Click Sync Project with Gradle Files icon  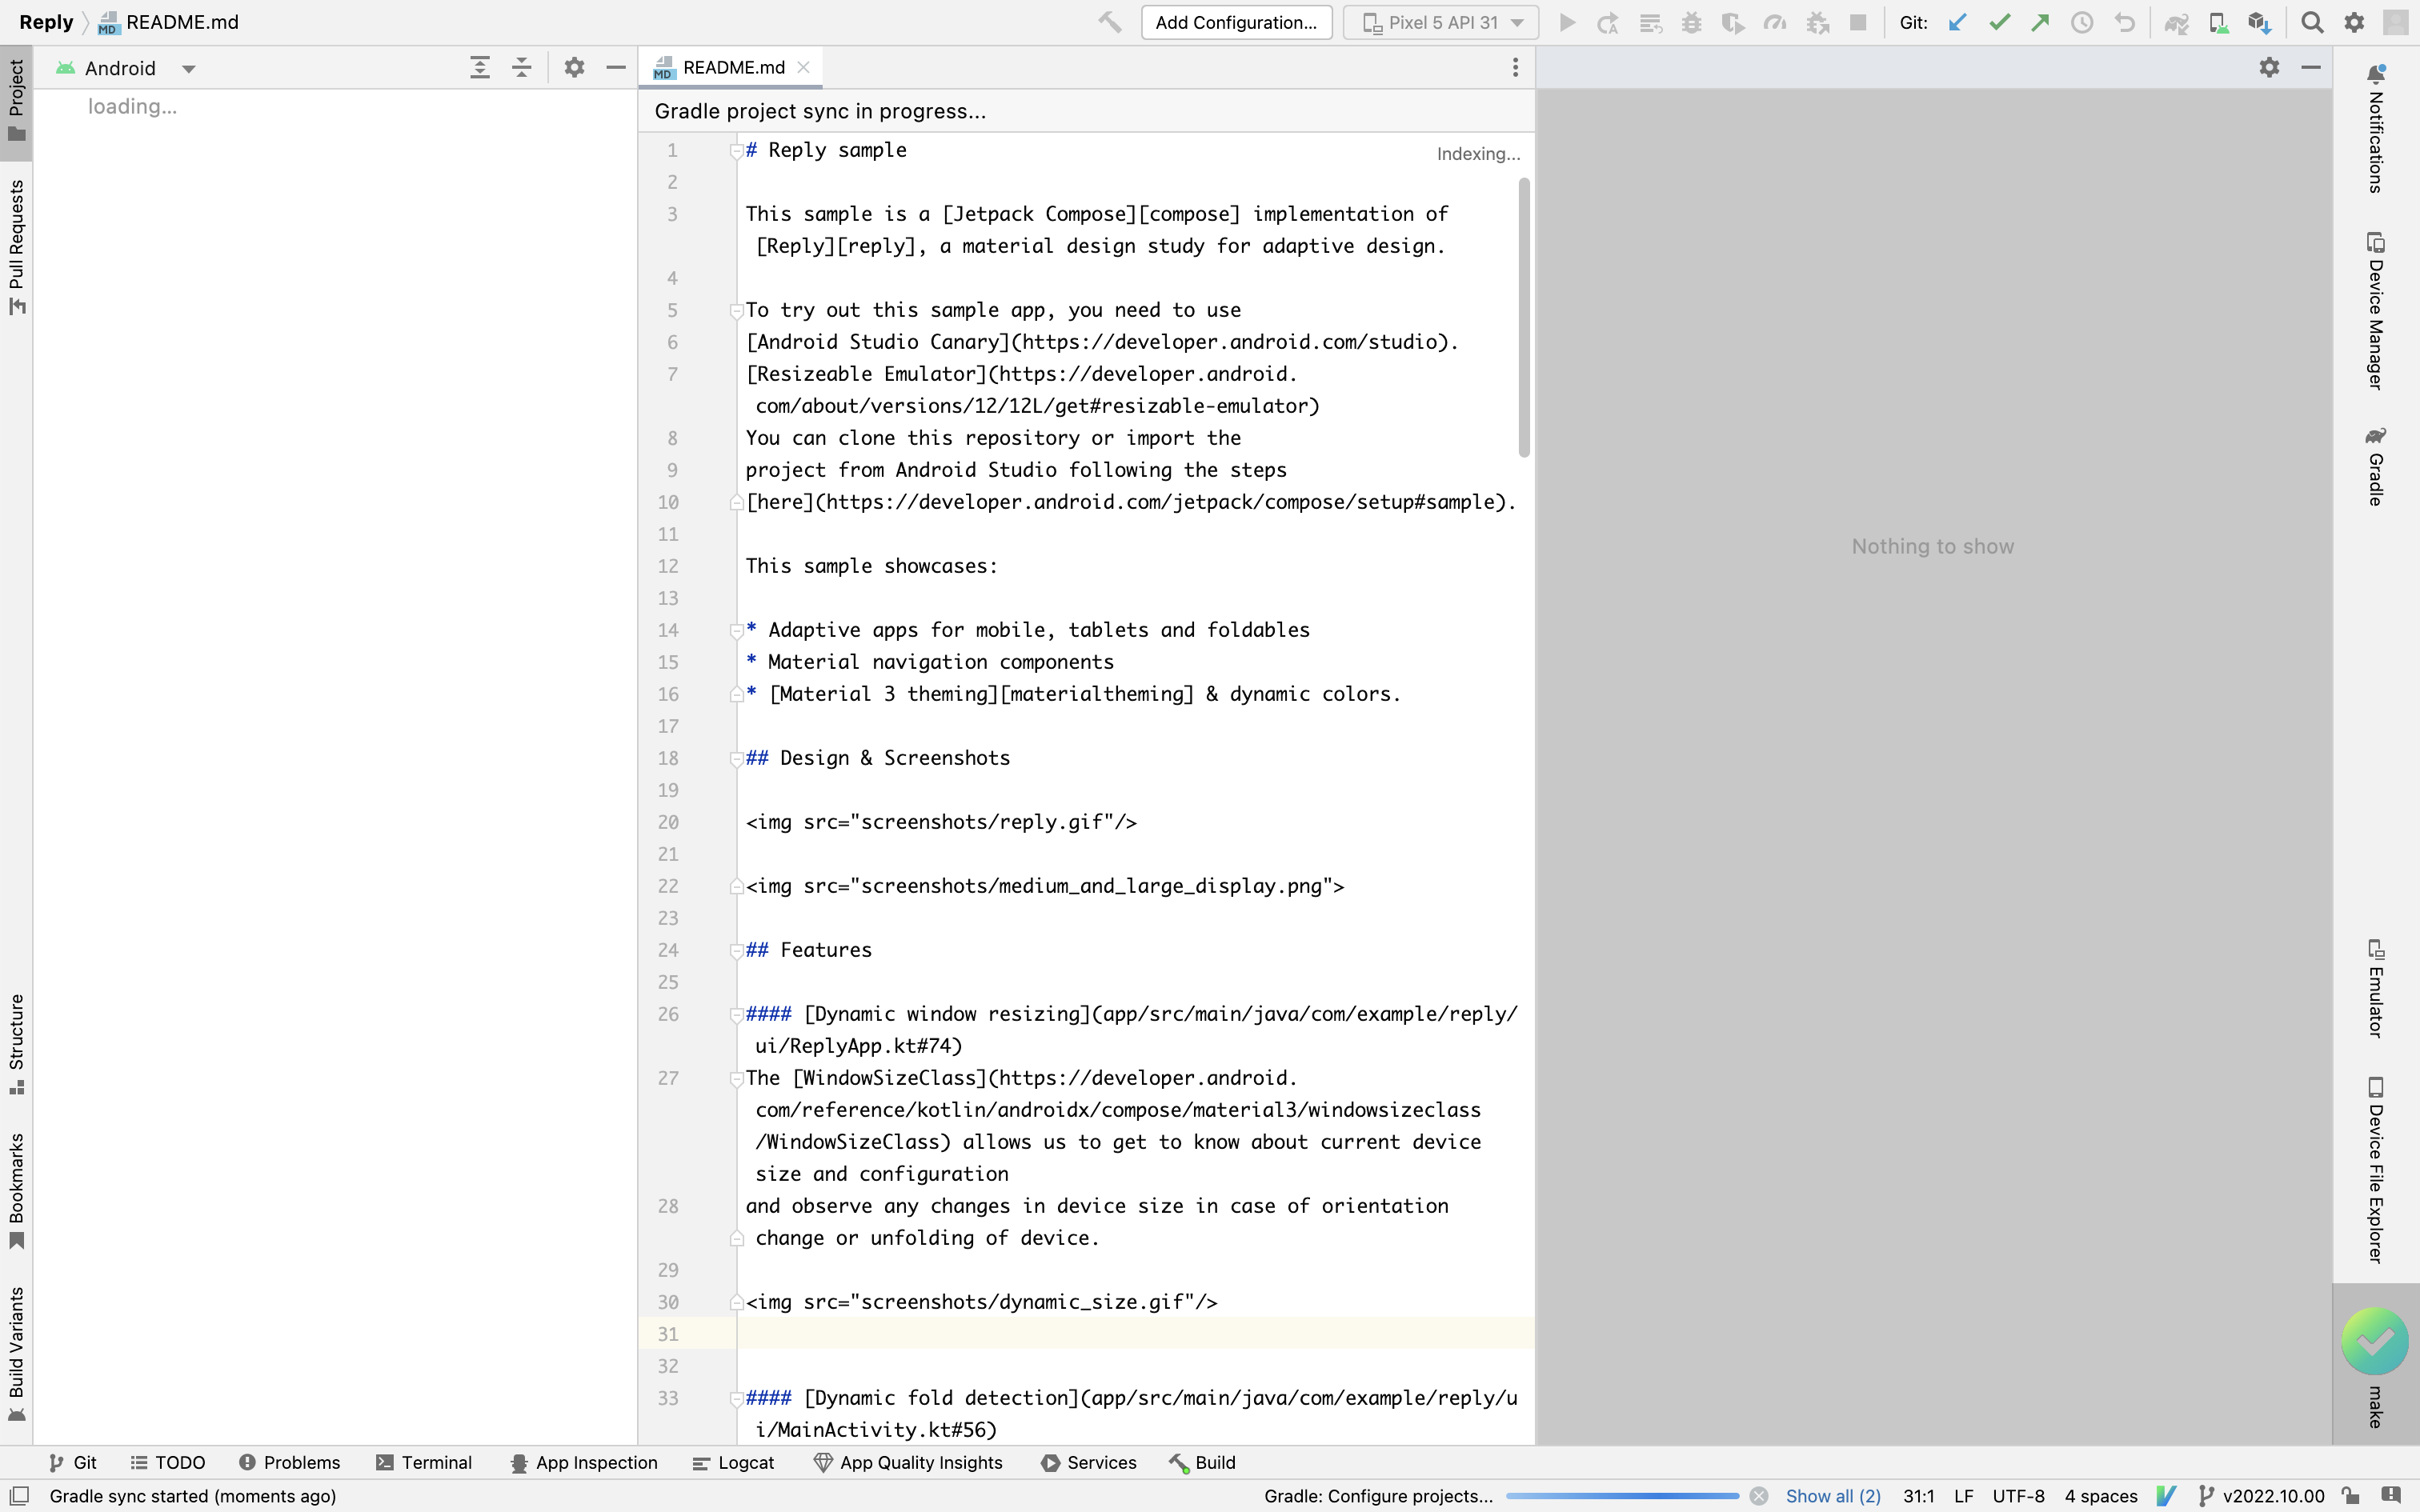pos(2176,22)
